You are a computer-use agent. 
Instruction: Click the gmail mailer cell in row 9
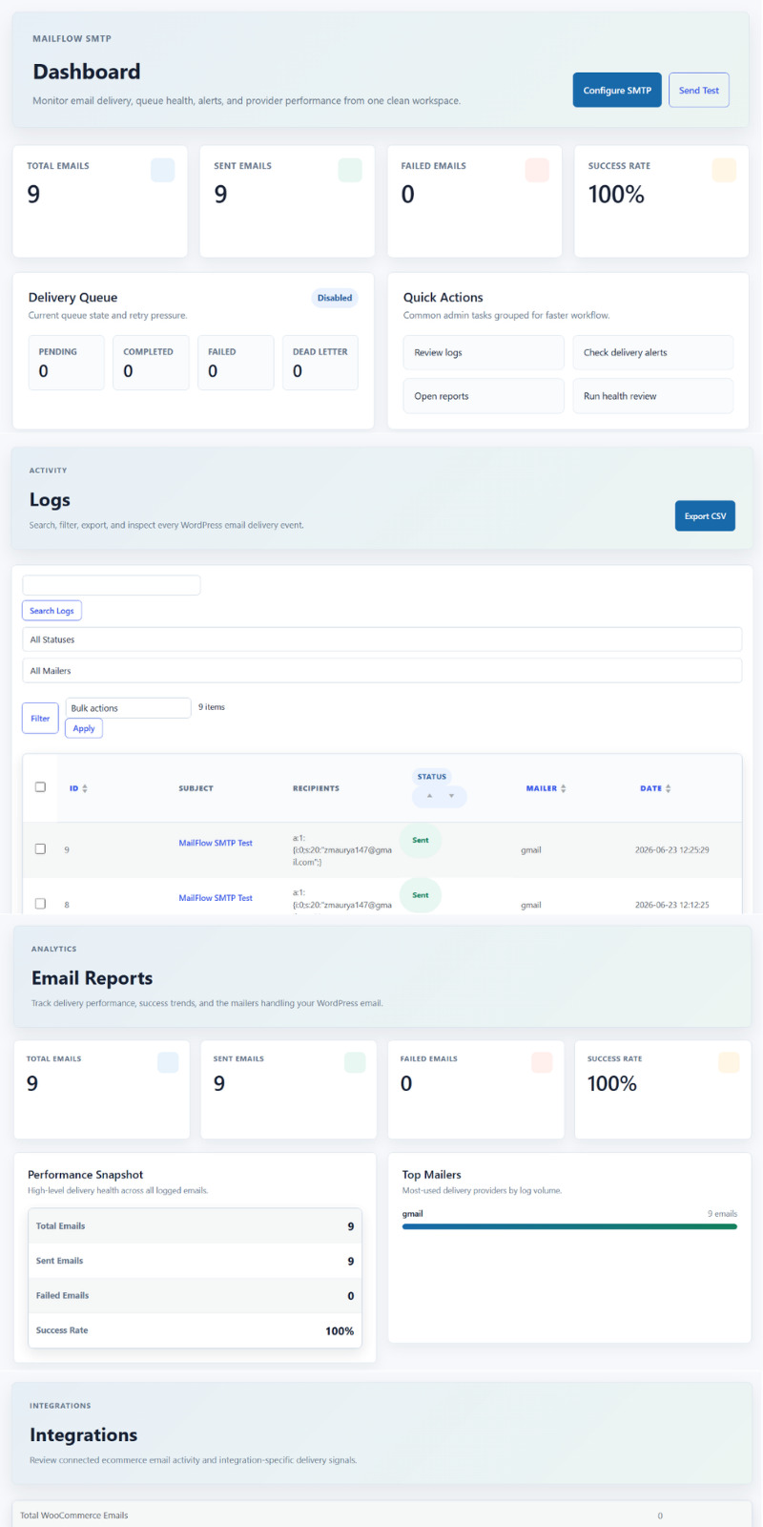pyautogui.click(x=531, y=849)
